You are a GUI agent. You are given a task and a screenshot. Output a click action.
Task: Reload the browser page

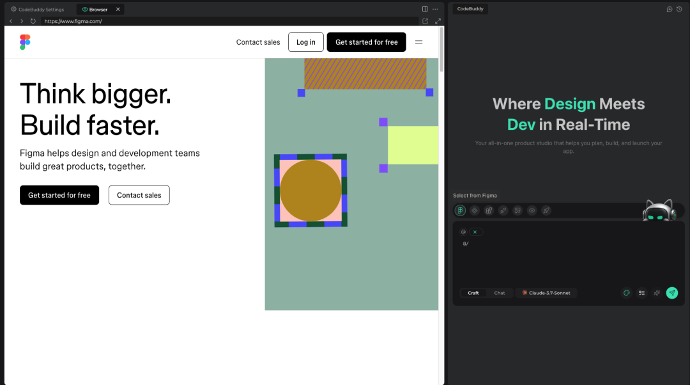[x=33, y=21]
